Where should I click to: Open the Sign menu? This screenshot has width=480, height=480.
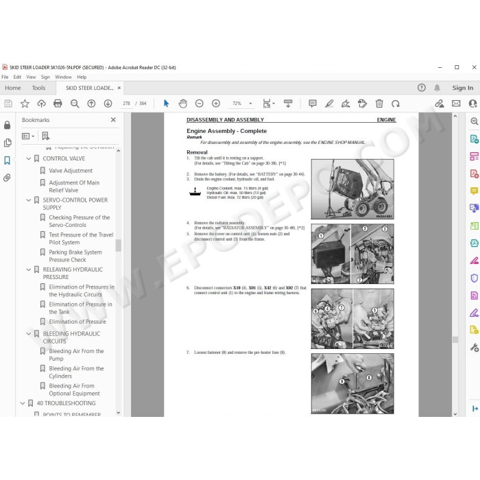coord(45,77)
